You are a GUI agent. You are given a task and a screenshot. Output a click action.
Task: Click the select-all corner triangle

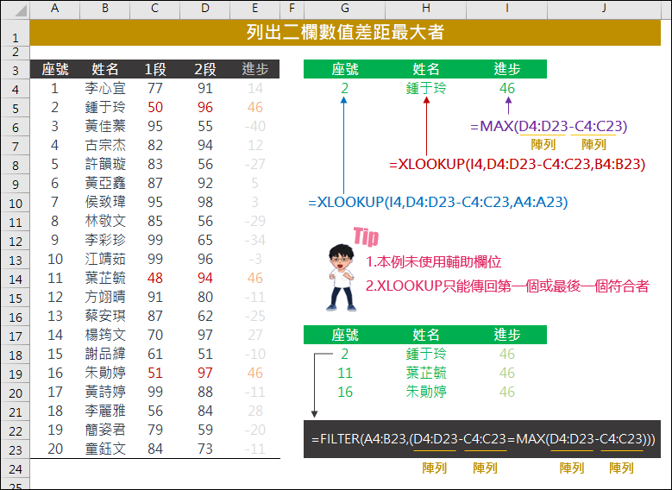coord(20,10)
